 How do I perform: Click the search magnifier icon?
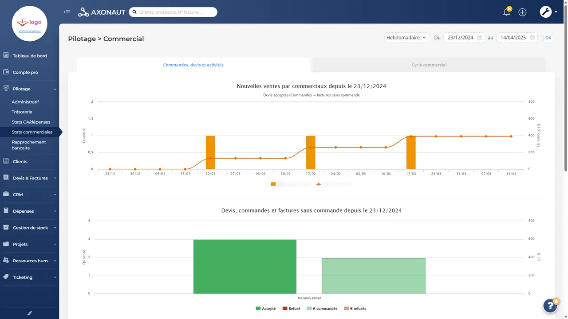(134, 12)
